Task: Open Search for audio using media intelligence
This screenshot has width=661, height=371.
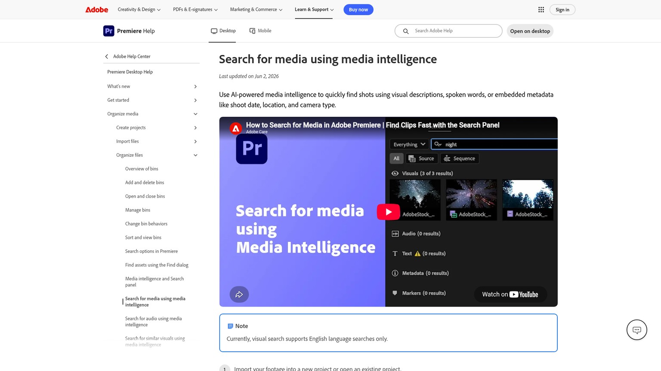Action: click(154, 322)
